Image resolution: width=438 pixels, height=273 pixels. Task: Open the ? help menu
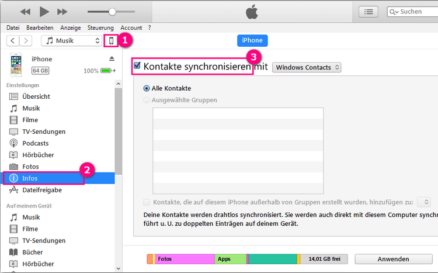[x=150, y=27]
